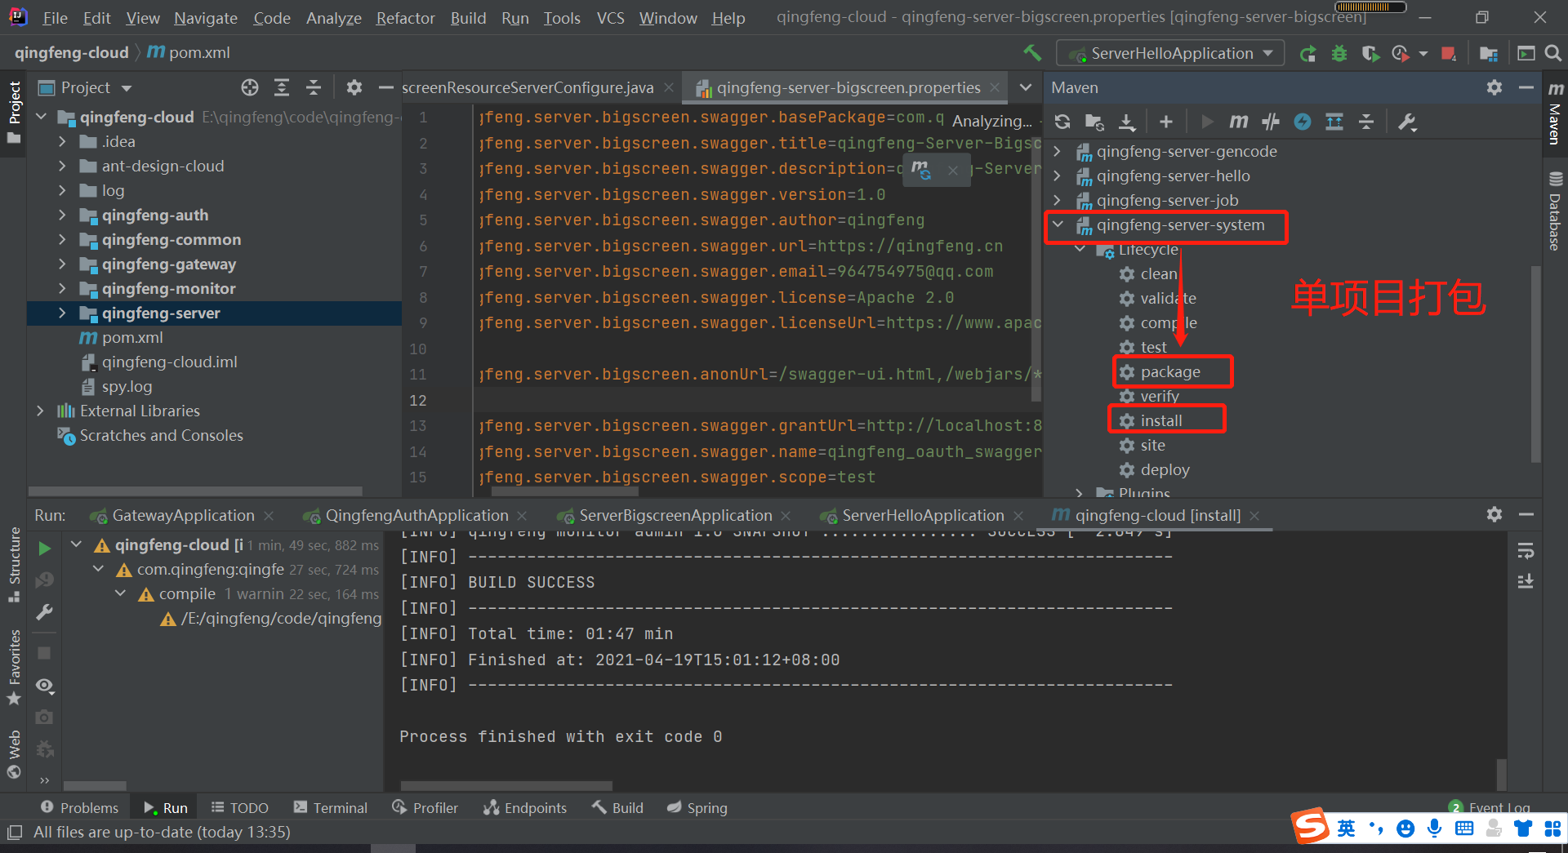Image resolution: width=1568 pixels, height=853 pixels.
Task: Locate opened file in Project tree
Action: coord(250,87)
